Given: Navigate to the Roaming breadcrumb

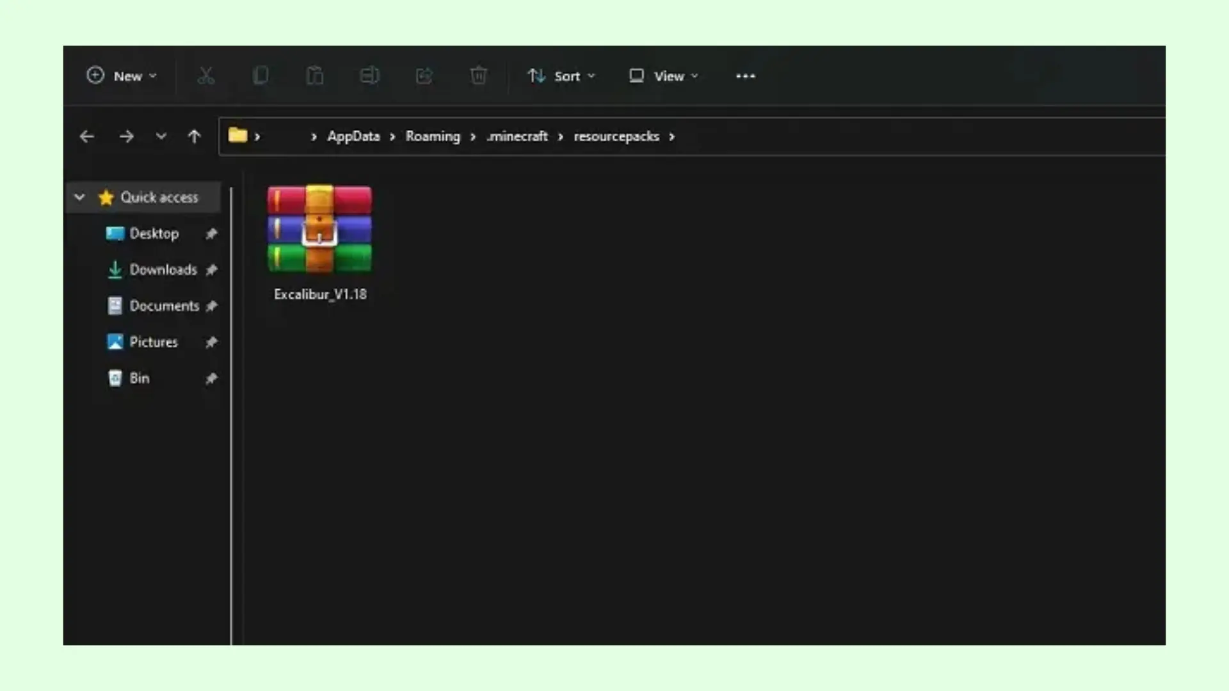Looking at the screenshot, I should point(433,136).
